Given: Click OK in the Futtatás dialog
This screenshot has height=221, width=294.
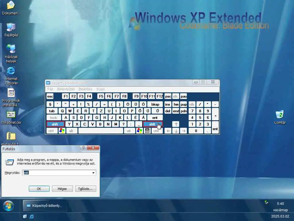Looking at the screenshot, I should click(39, 189).
